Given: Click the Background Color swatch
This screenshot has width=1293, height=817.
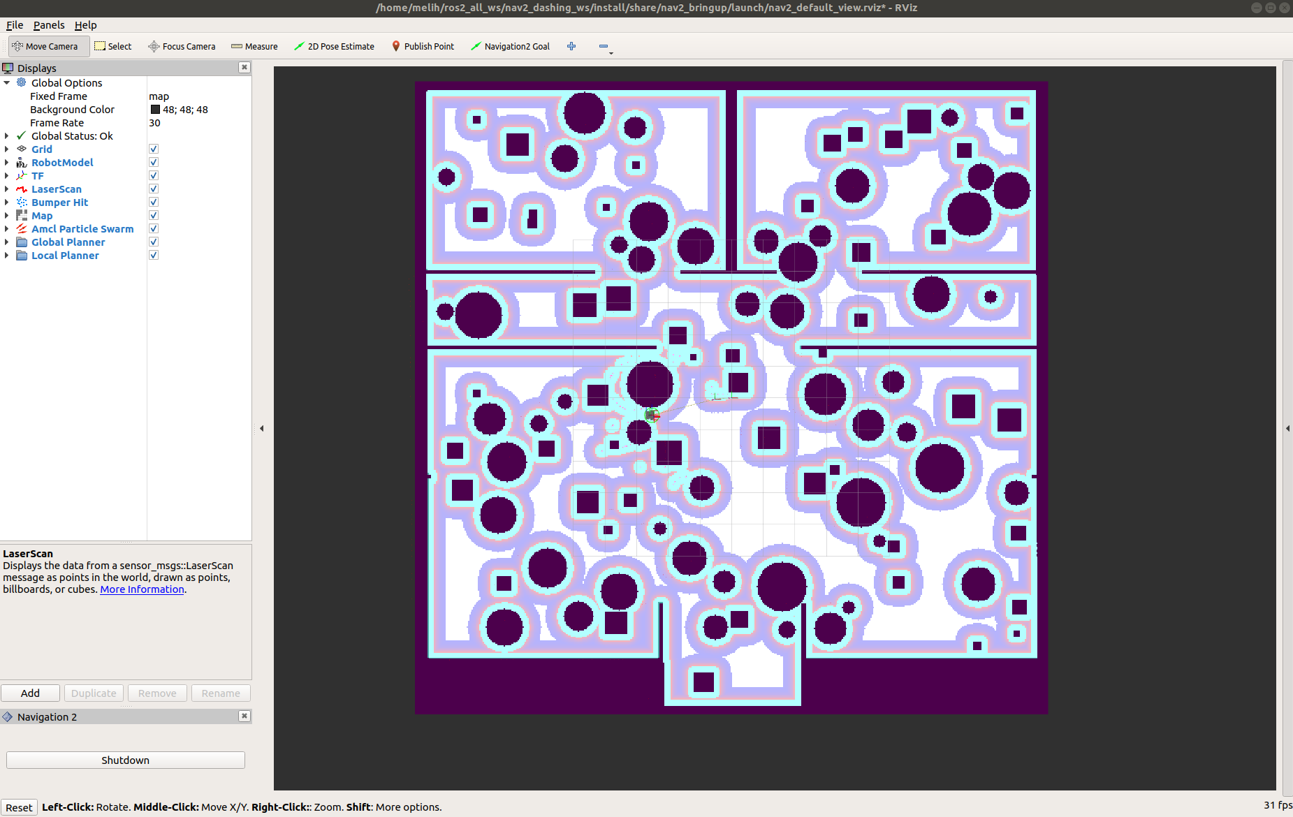Looking at the screenshot, I should [155, 109].
